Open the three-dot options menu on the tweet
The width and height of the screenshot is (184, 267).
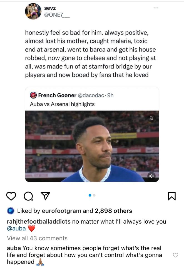(156, 8)
